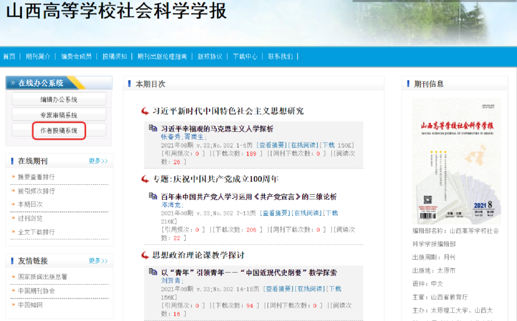Click arrow bullet before 过刊浏览
This screenshot has width=517, height=321.
tap(13, 218)
